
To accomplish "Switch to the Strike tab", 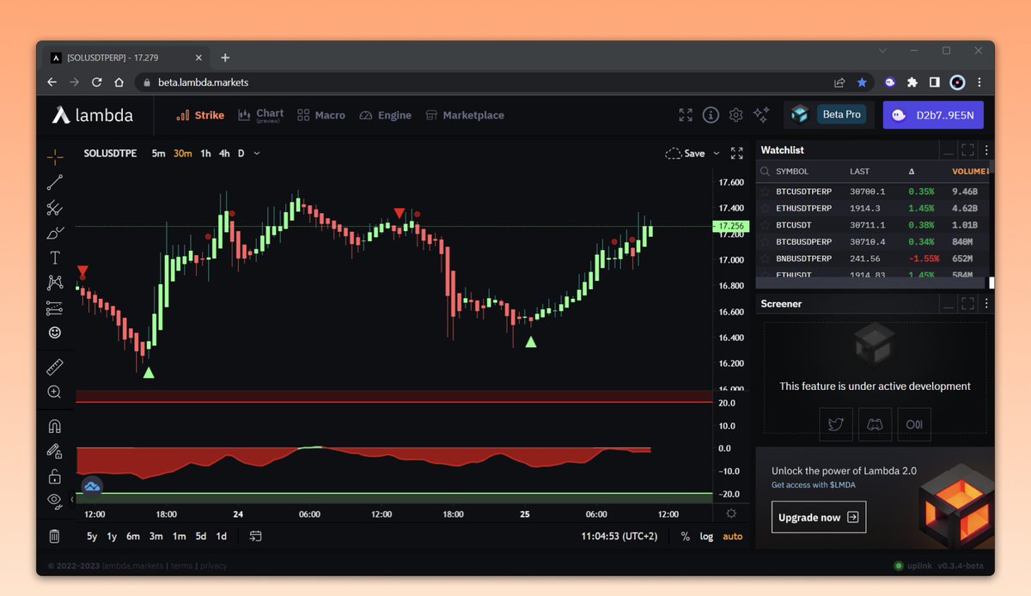I will coord(200,115).
